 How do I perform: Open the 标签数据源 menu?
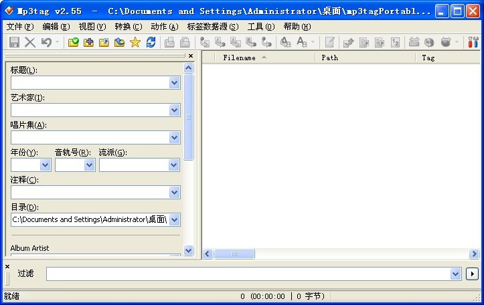click(x=212, y=27)
